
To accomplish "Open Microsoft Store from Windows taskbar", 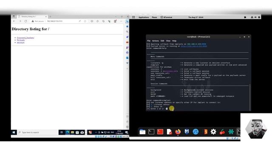I will [x=77, y=132].
